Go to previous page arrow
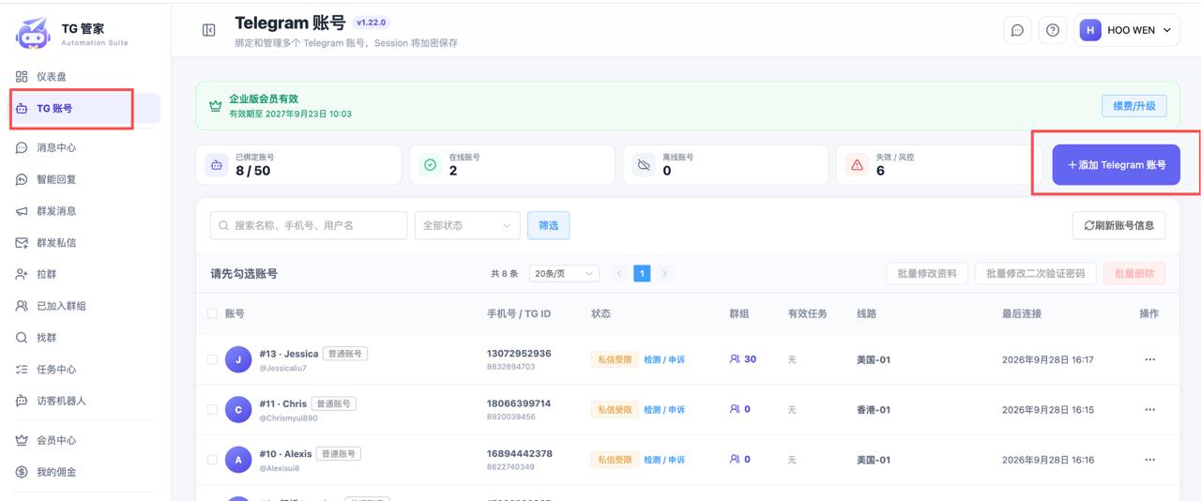The width and height of the screenshot is (1201, 501). click(x=619, y=273)
